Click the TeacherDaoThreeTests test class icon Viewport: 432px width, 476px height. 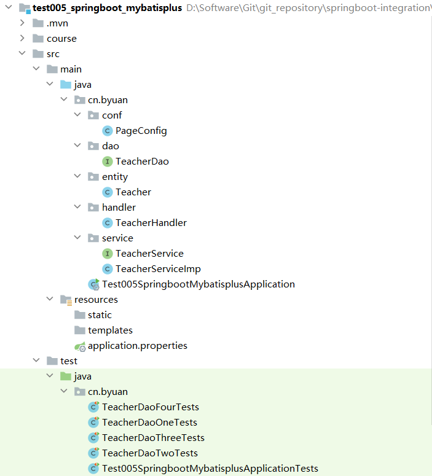[x=93, y=438]
